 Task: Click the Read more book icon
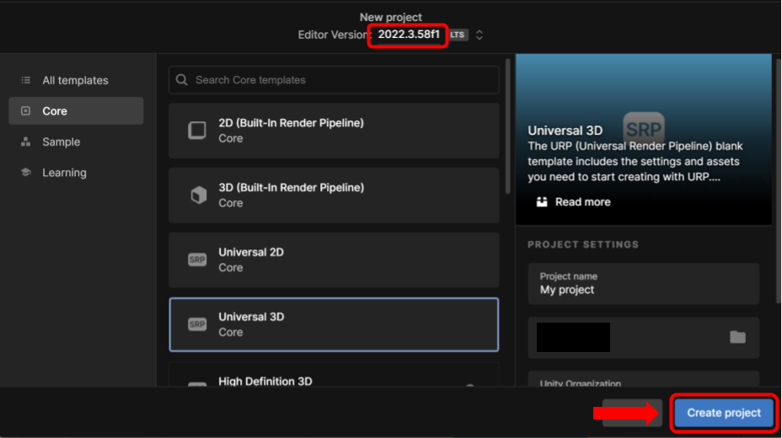[542, 202]
